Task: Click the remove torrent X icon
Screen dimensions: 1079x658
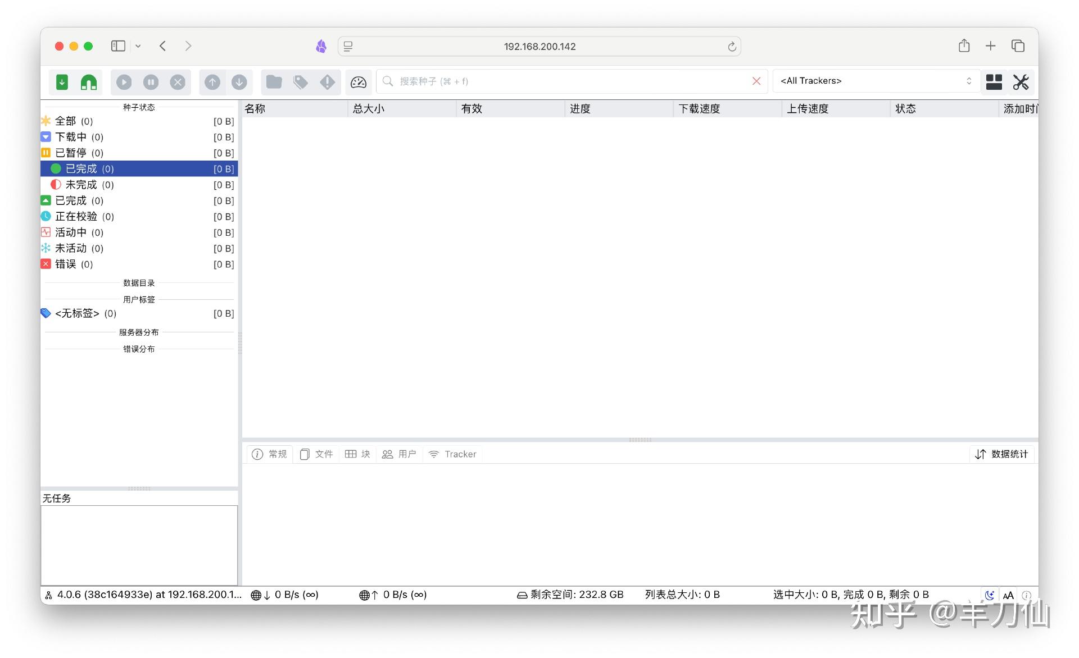Action: pos(178,81)
